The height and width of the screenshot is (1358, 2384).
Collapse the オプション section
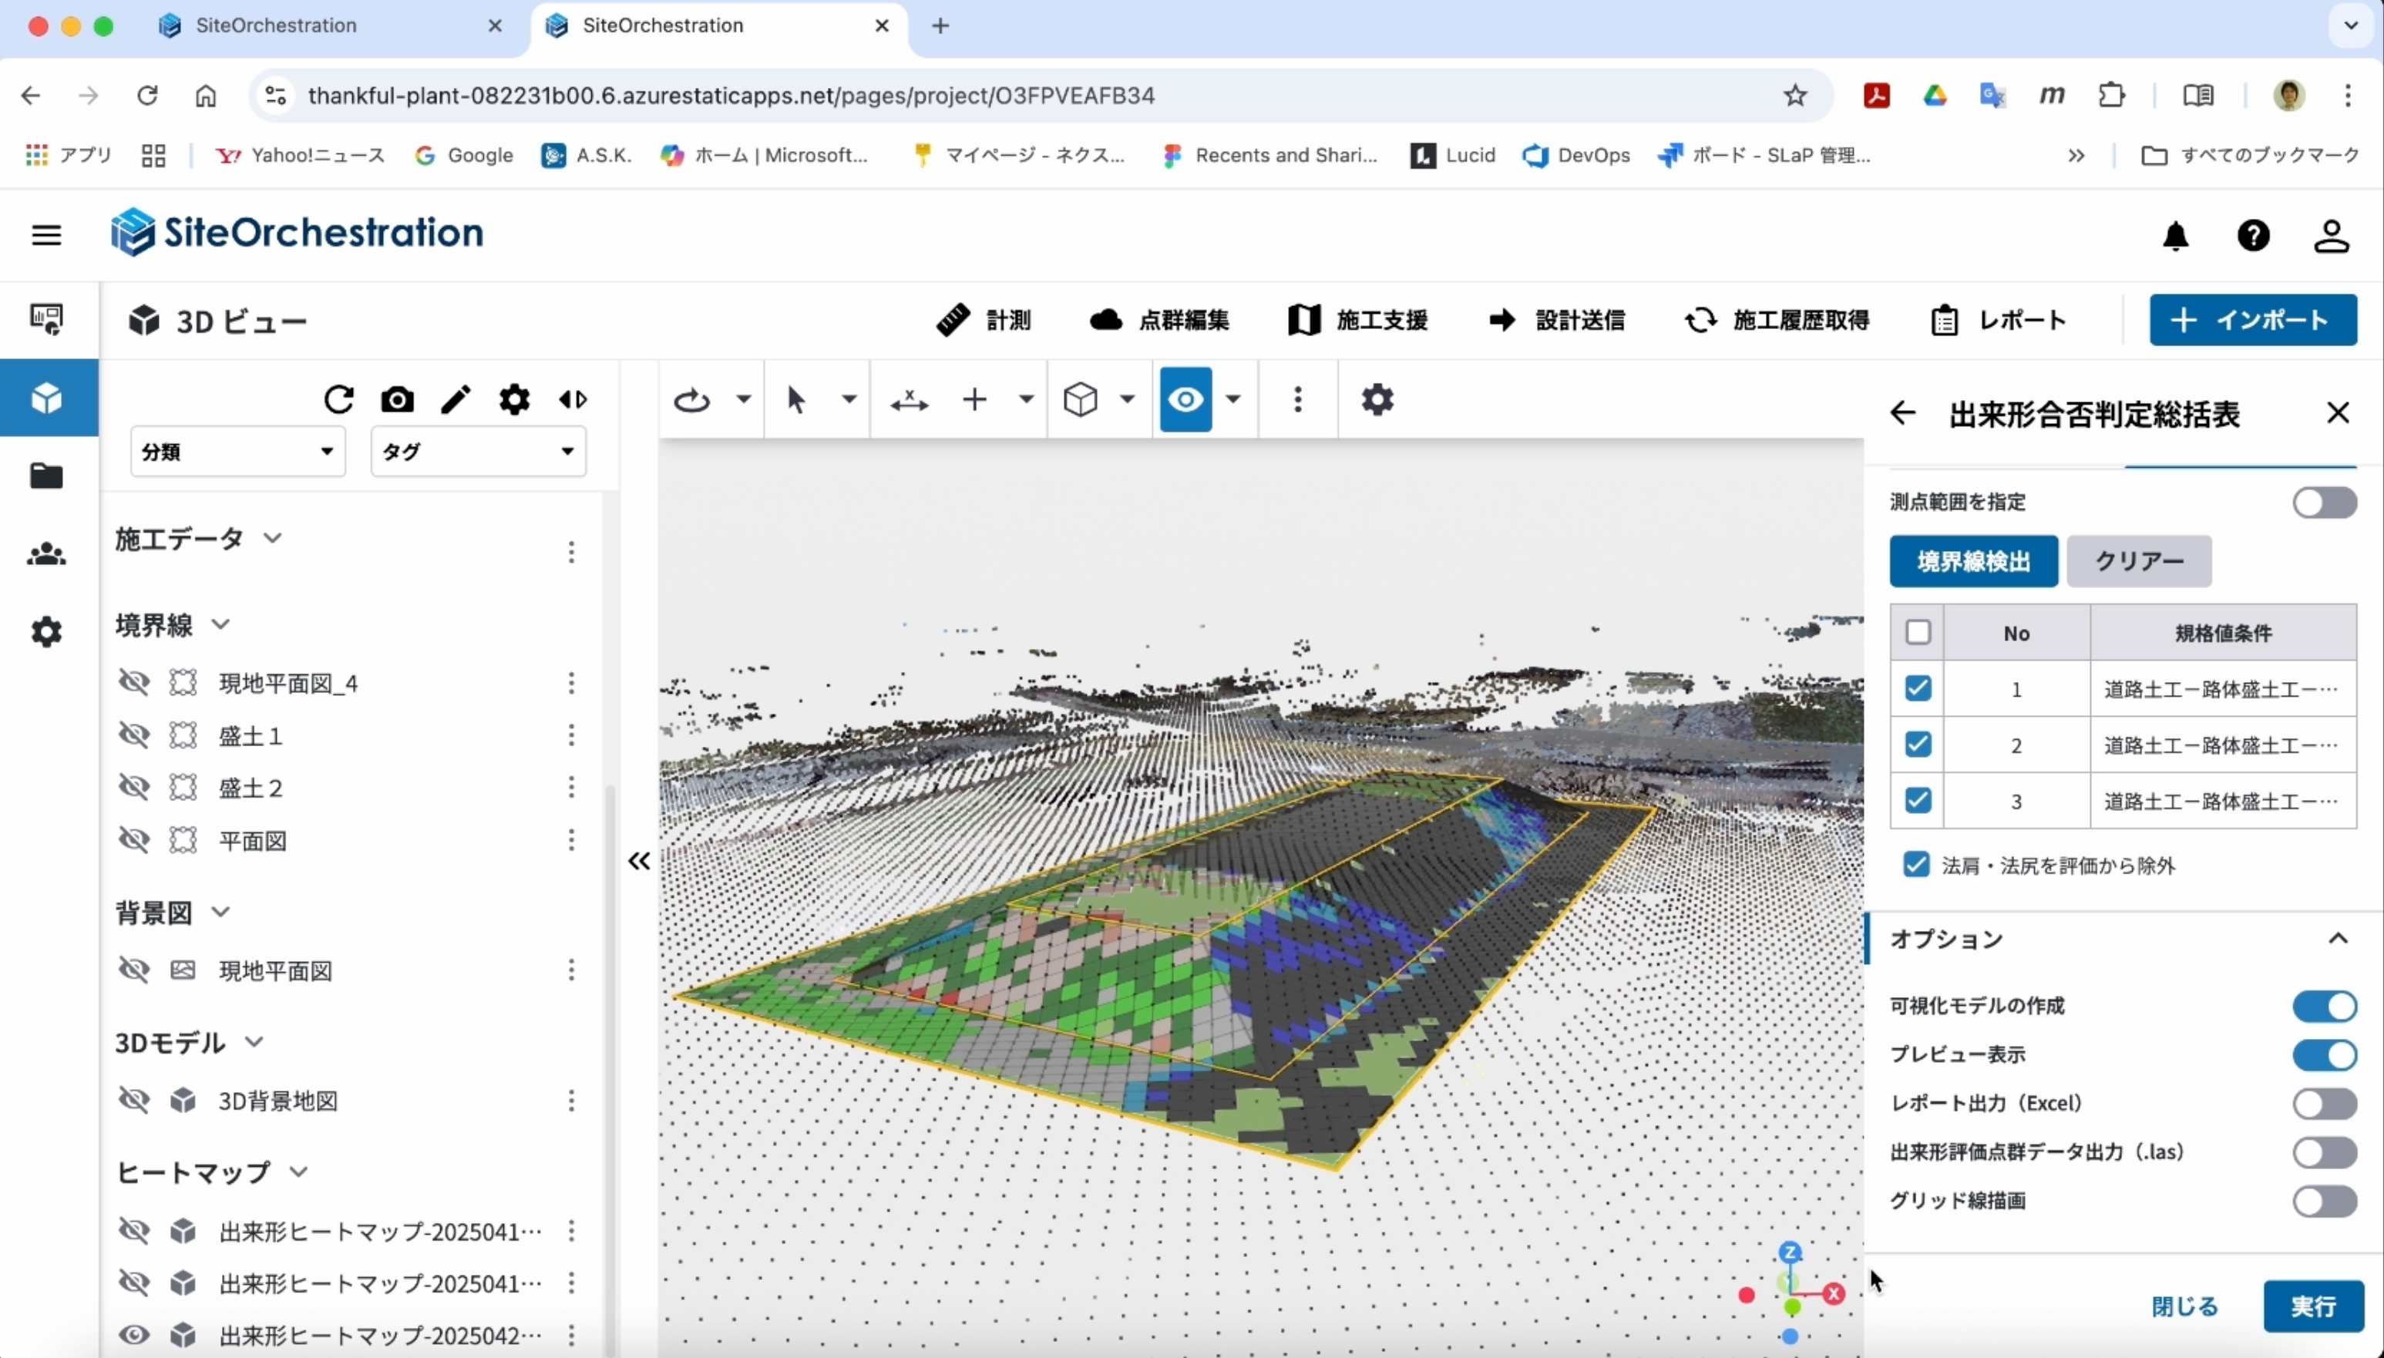click(x=2337, y=938)
